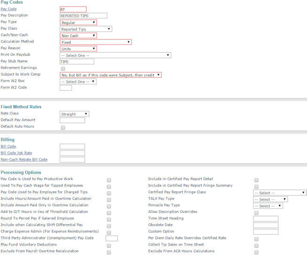Follow the Non-Cash Rebate Bill Code link
This screenshot has width=307, height=255.
(24, 160)
